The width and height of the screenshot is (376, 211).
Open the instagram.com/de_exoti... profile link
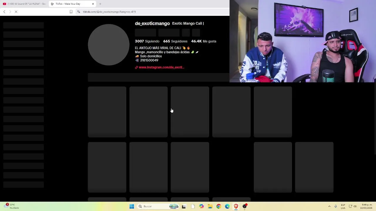[x=161, y=67]
